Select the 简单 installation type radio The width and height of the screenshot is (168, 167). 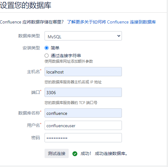46,48
